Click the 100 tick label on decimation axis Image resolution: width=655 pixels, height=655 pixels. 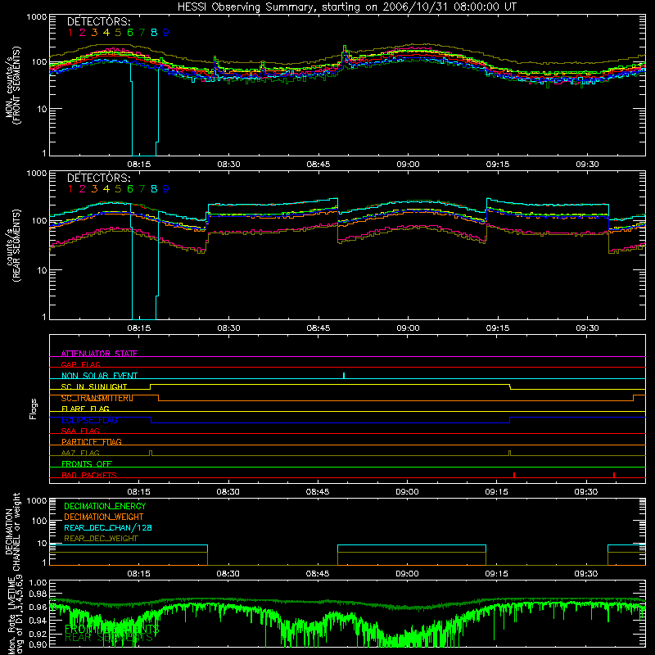pyautogui.click(x=39, y=521)
